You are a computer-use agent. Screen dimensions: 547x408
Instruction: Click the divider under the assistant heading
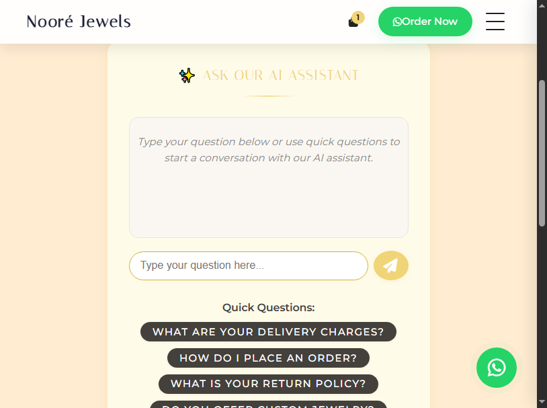(268, 95)
